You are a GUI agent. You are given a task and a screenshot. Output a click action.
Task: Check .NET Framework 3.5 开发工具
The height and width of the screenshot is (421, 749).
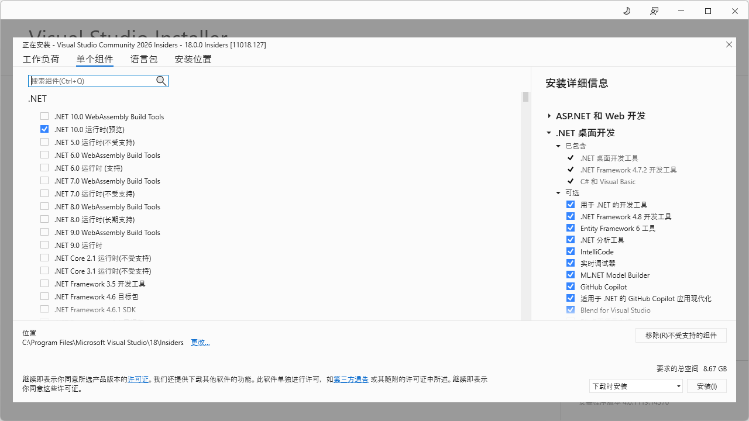pos(44,284)
